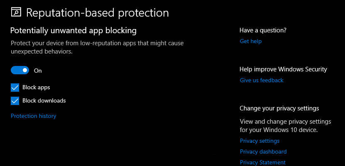Uncheck the Block downloads checkbox
Screen dimensions: 345x166
click(15, 101)
